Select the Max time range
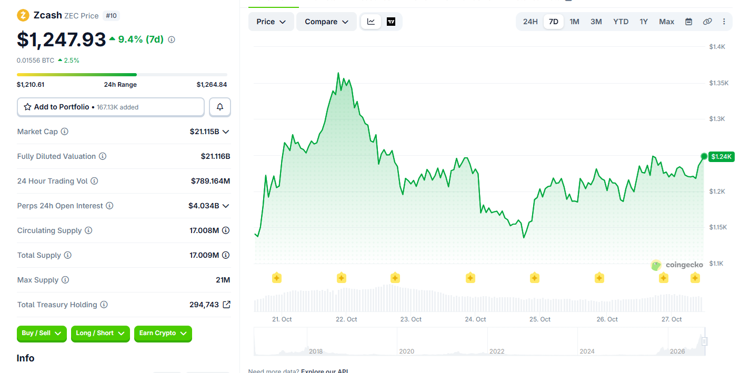Image resolution: width=741 pixels, height=373 pixels. [x=667, y=22]
